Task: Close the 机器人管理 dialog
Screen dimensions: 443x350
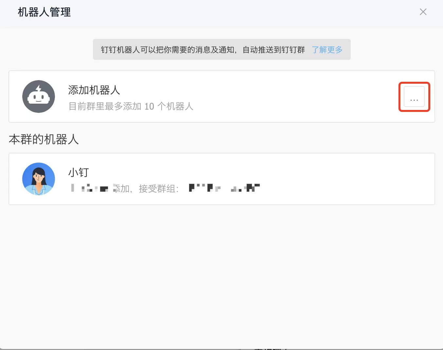Action: (x=423, y=12)
